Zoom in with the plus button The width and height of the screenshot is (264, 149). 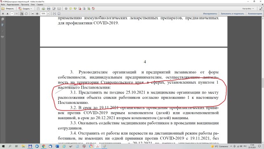[37, 14]
